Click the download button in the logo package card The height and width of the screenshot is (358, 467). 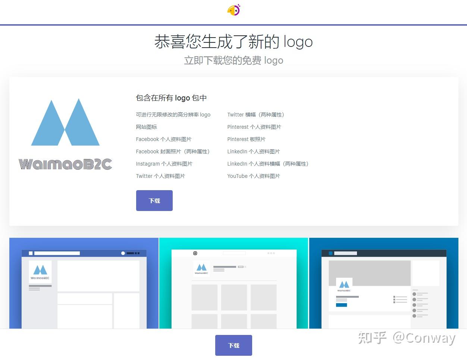point(154,201)
